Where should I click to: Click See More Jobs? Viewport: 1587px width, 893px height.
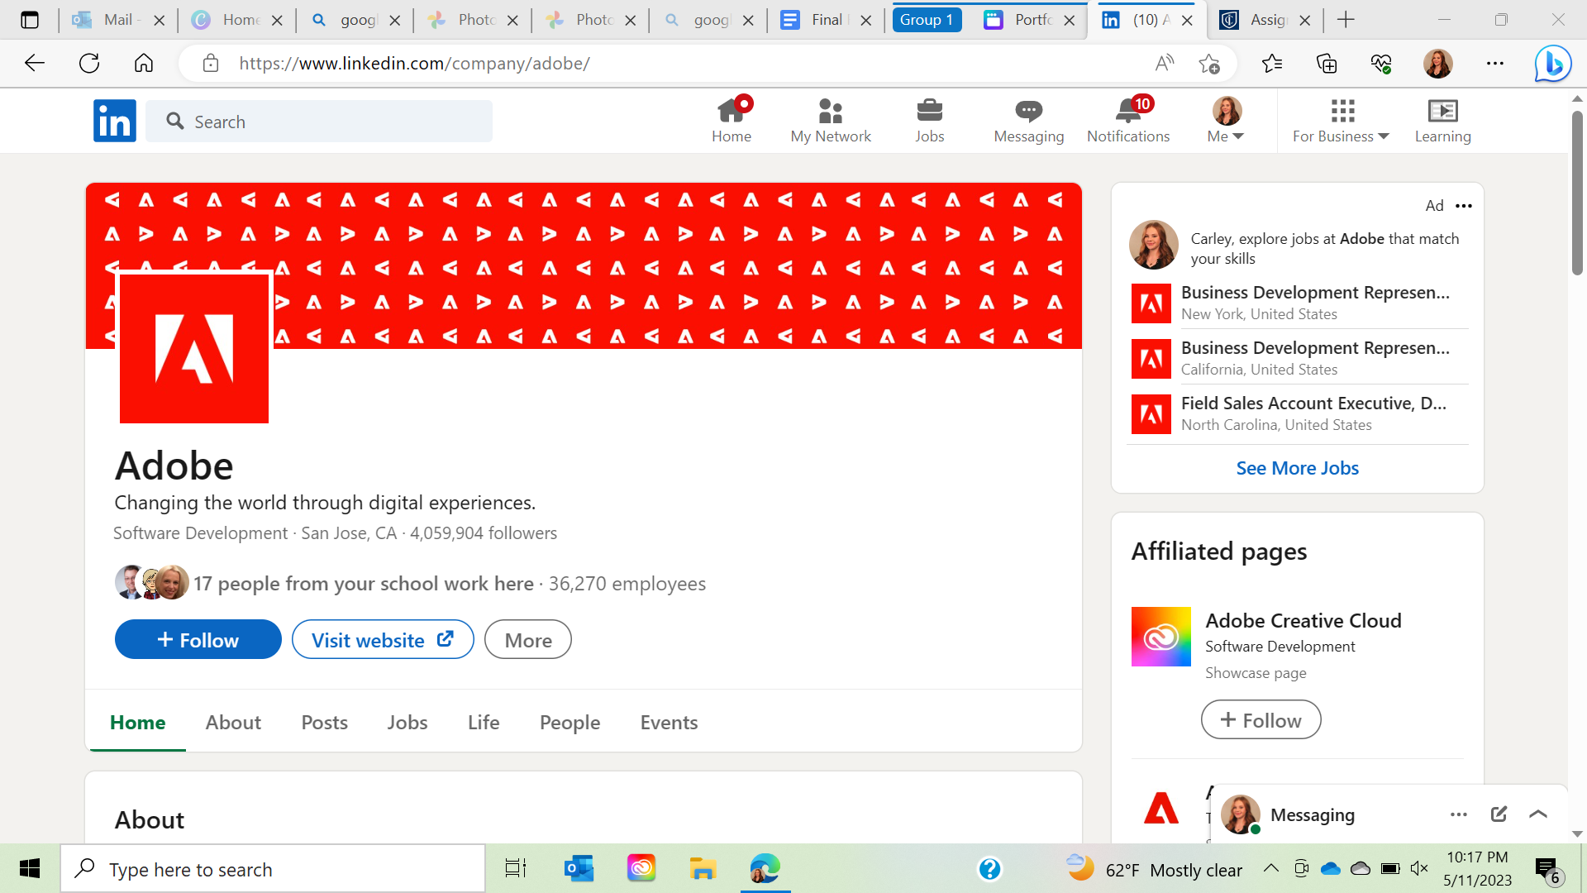pos(1297,468)
